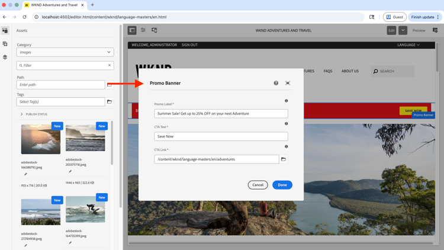Toggle fullscreen for Promo Banner dialog
The height and width of the screenshot is (250, 444).
click(x=288, y=83)
